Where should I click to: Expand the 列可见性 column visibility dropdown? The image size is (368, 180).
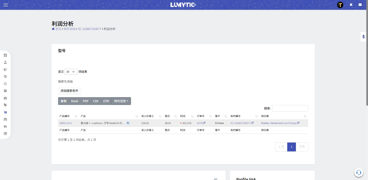coord(121,101)
